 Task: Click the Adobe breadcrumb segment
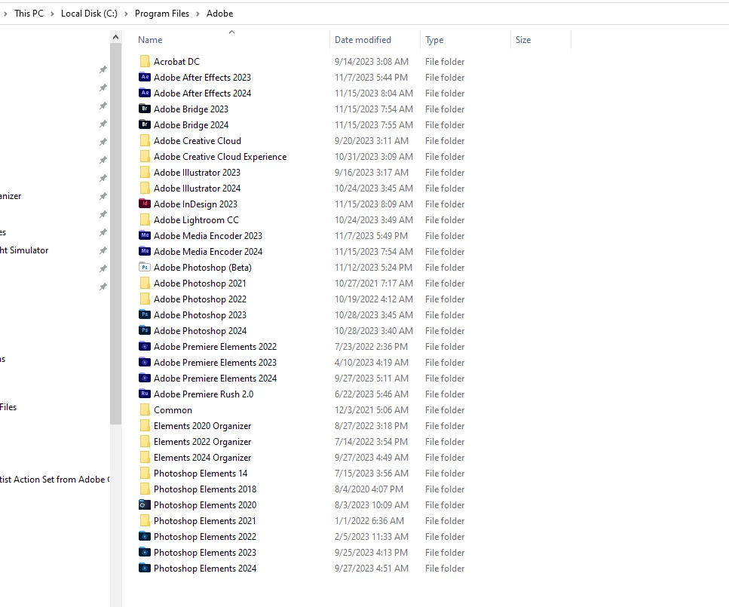pos(220,14)
